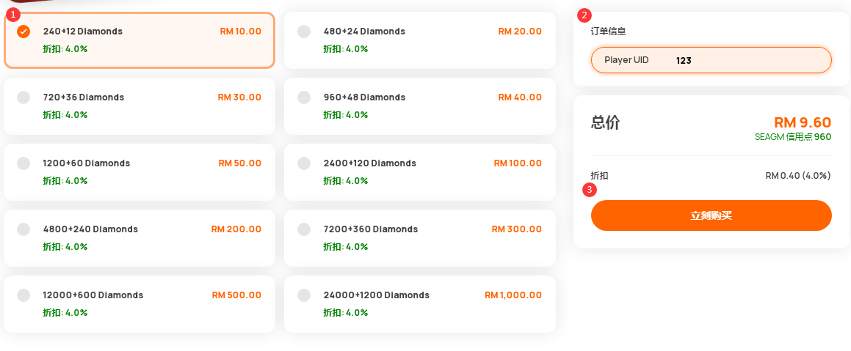Pick the 960+48 Diamonds radio button
Screen dimensions: 851x351
tap(304, 97)
